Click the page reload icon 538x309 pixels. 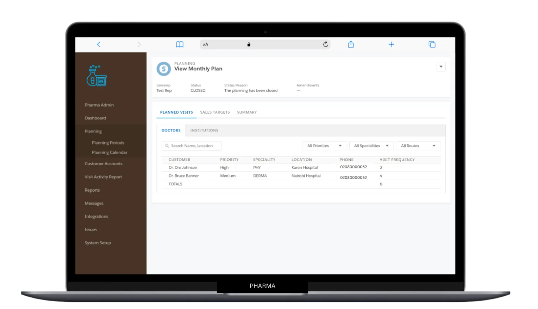tap(325, 44)
